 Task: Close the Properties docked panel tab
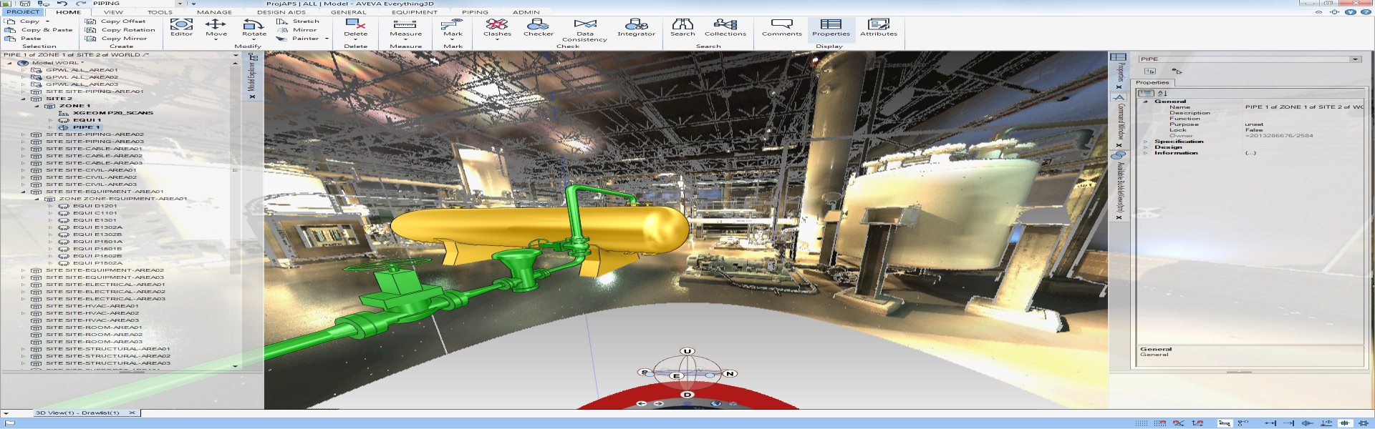1119,87
